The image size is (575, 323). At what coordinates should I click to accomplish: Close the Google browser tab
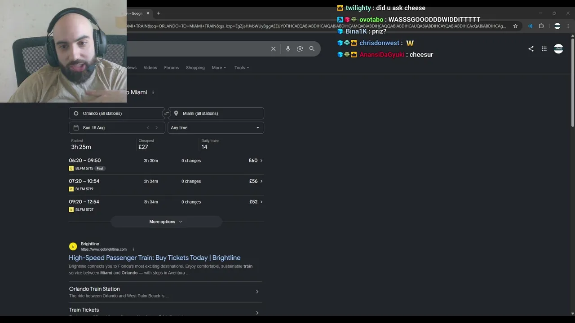pyautogui.click(x=148, y=13)
